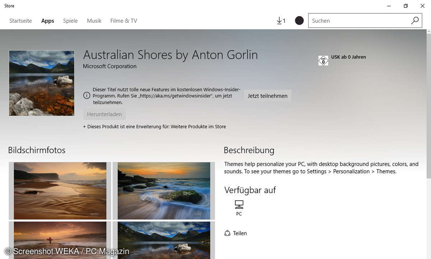431x259 pixels.
Task: Maximize or restore the Store window
Action: (405, 6)
